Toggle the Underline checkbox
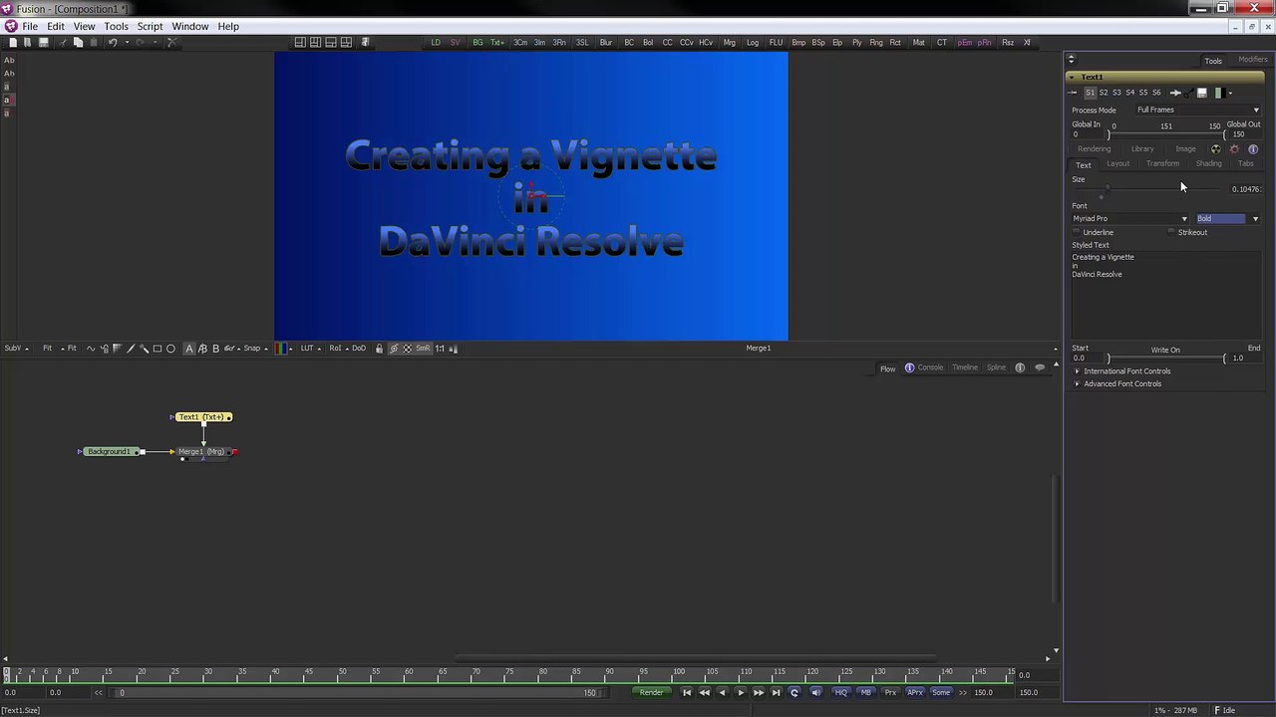Screen dimensions: 1276x717 pos(1077,232)
